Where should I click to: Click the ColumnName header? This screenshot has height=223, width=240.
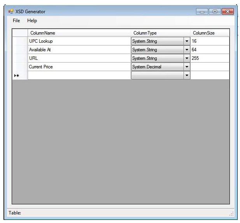[x=79, y=33]
